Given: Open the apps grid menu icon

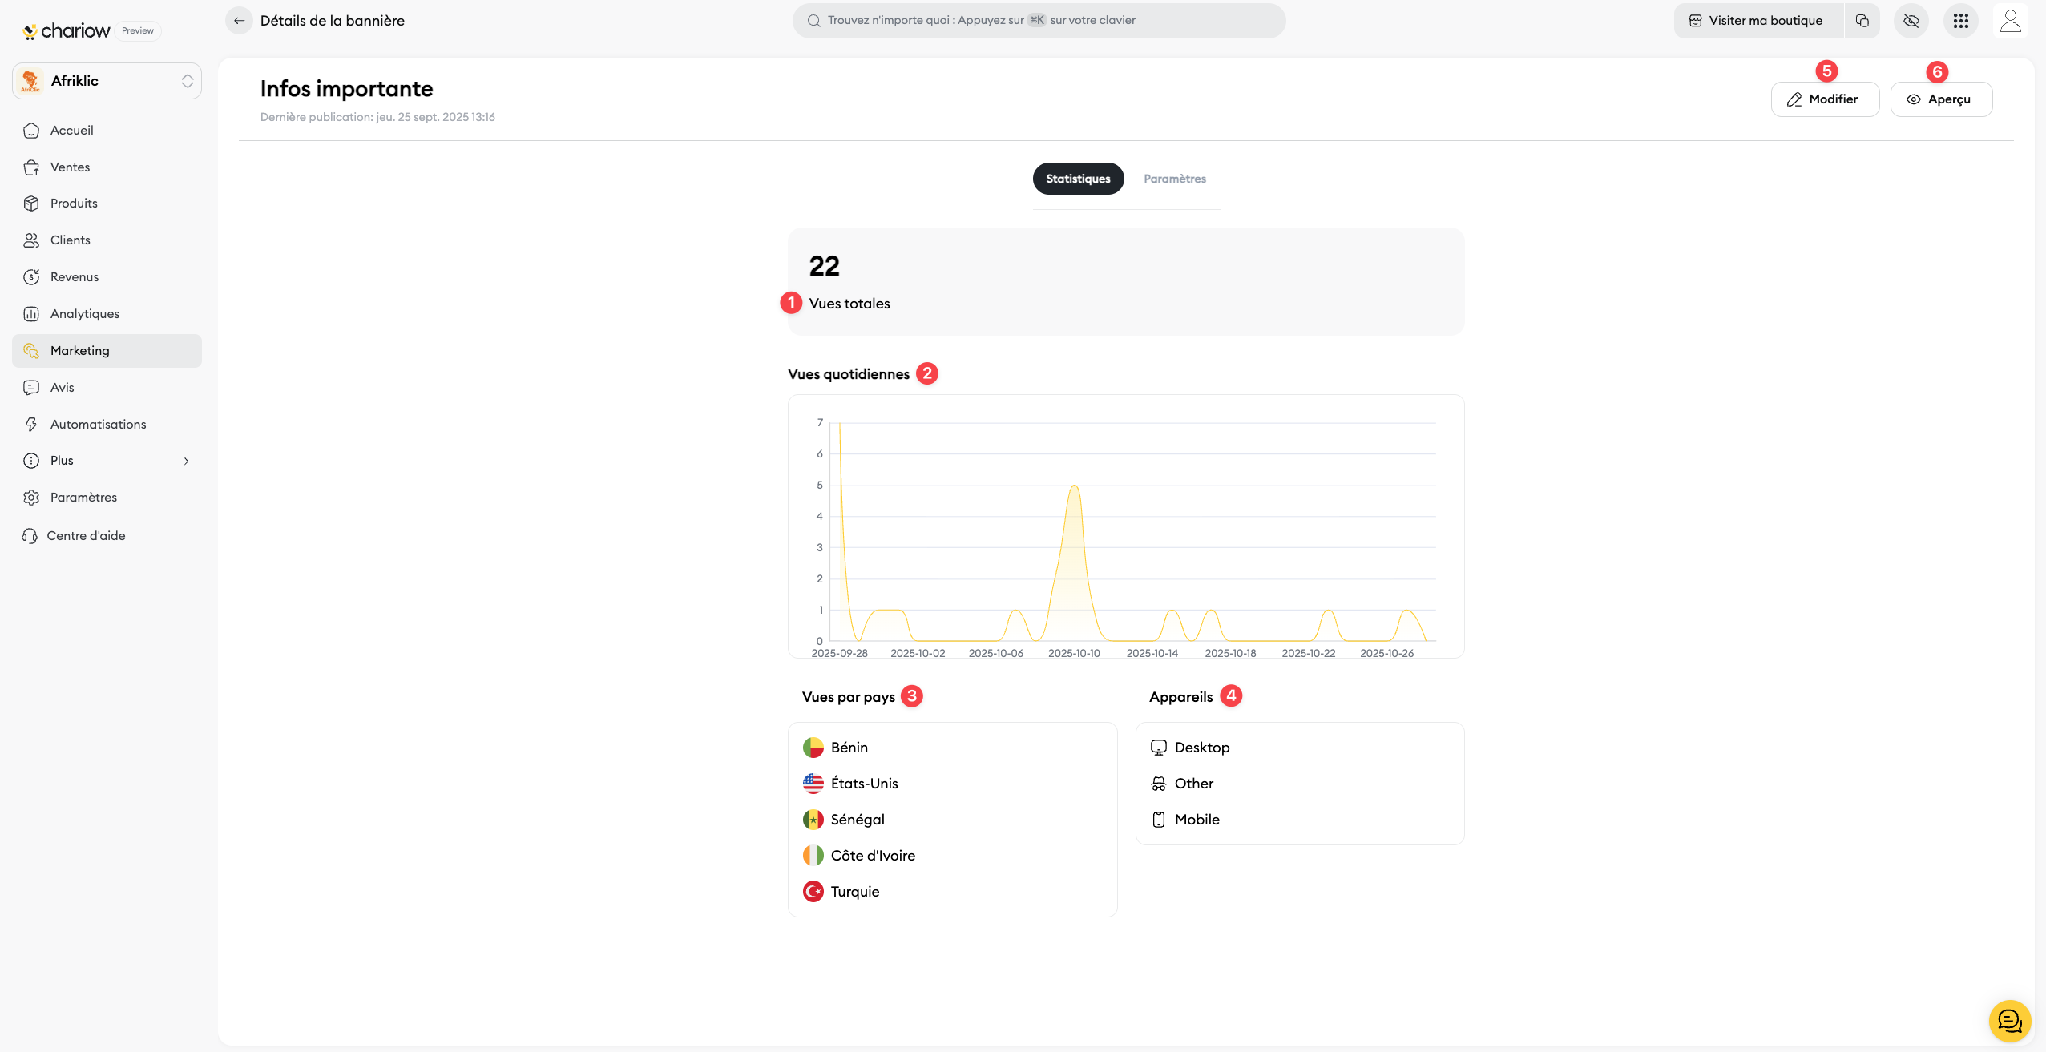Looking at the screenshot, I should (1960, 21).
